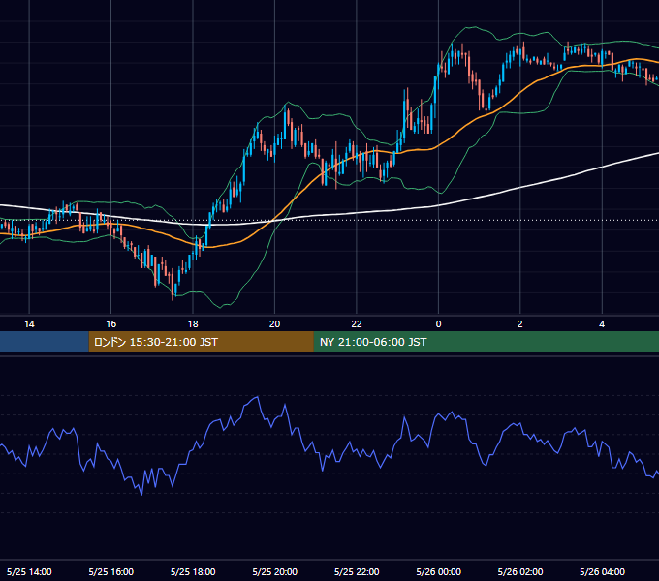Image resolution: width=659 pixels, height=581 pixels.
Task: Click the NY 21:00-06:00 JST session bar
Action: click(x=486, y=342)
